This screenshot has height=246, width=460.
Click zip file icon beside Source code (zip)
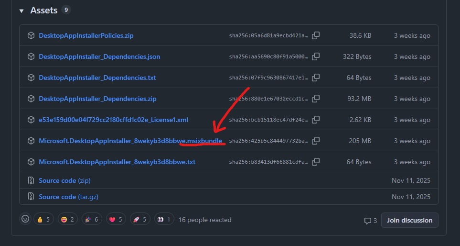pyautogui.click(x=31, y=180)
